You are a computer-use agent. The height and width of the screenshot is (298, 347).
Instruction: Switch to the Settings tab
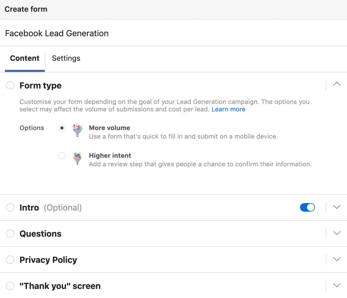[x=66, y=58]
